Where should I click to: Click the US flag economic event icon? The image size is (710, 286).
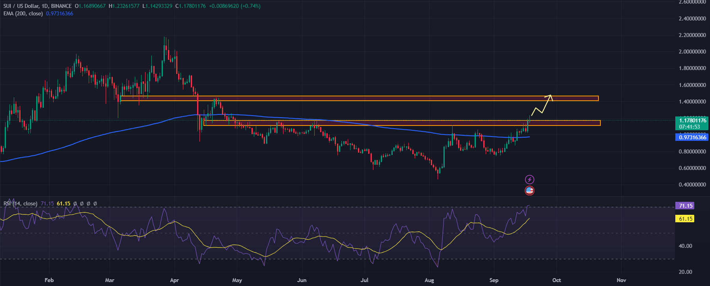529,191
